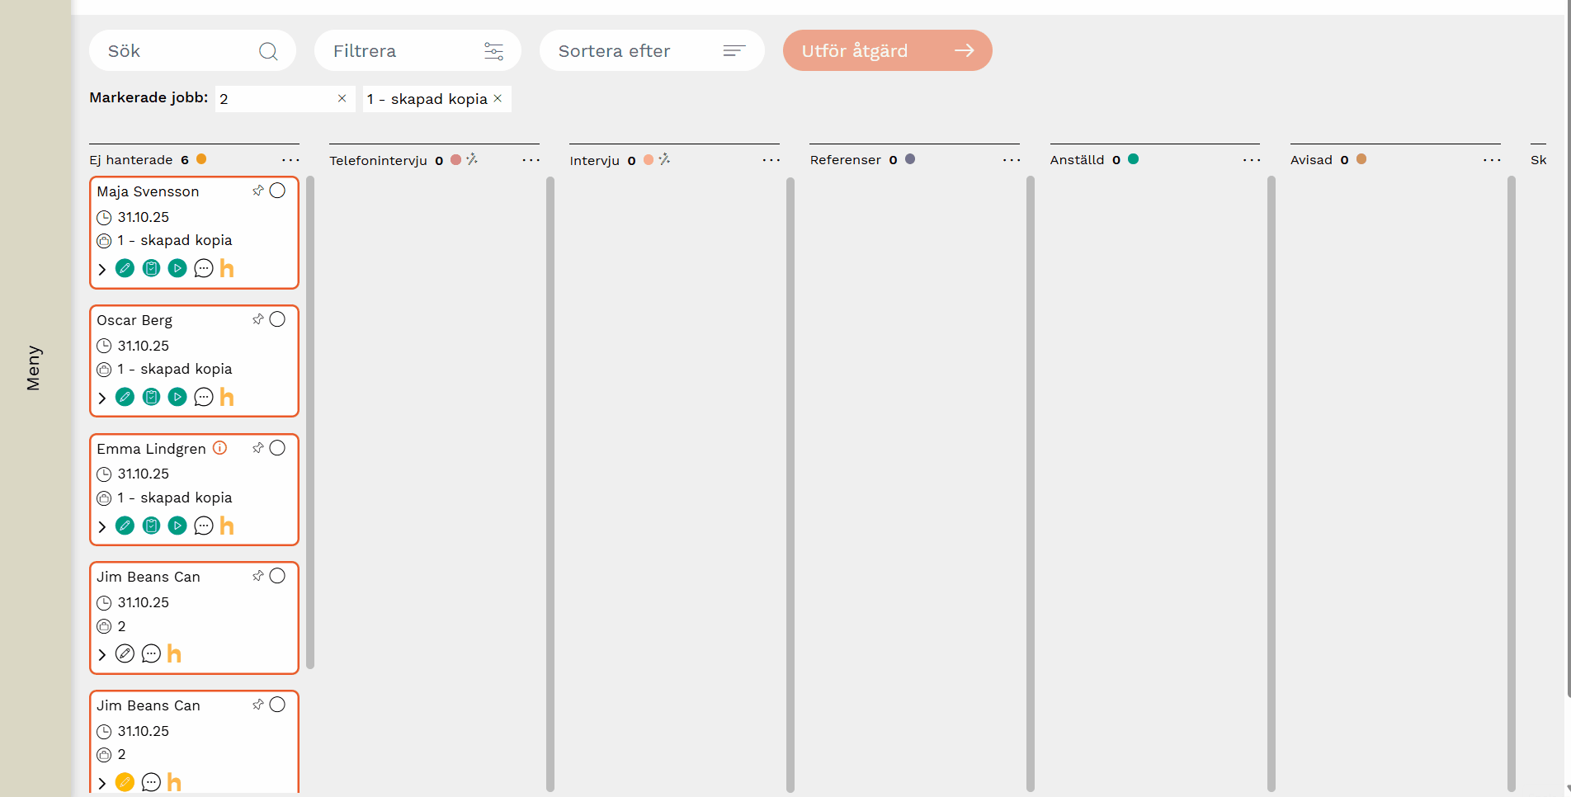This screenshot has height=797, width=1571.
Task: Open the clipboard icon on Oscar Berg's card
Action: point(151,397)
